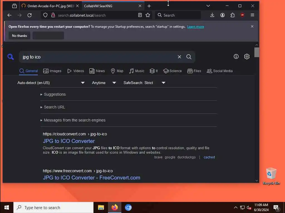Click network tray icon
Viewport: 285px width, 213px height.
pos(242,207)
